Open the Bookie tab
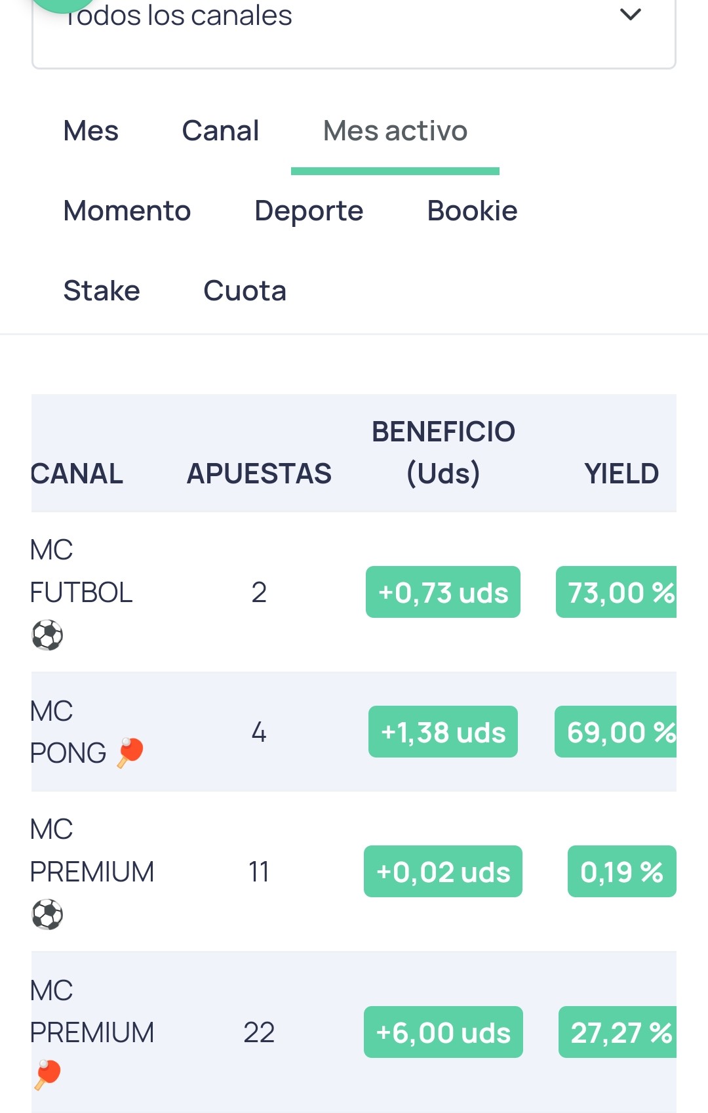 pos(472,211)
